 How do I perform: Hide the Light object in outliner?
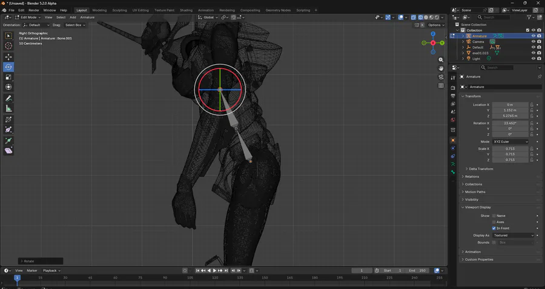click(x=533, y=59)
